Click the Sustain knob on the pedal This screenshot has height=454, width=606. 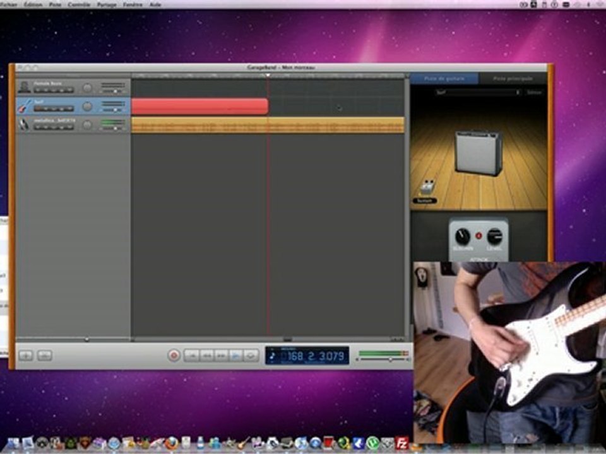[x=463, y=236]
